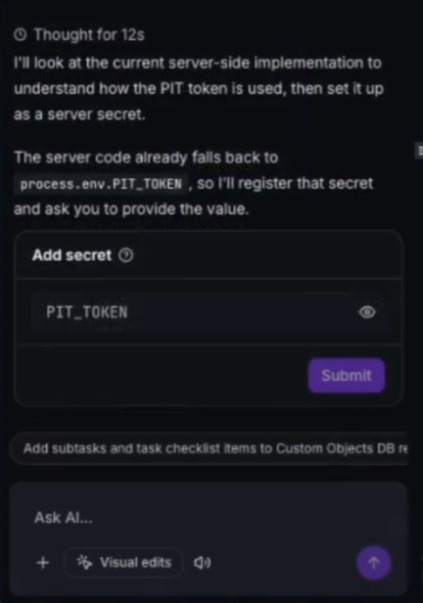Click the text "and ask you to provide the value"
The image size is (423, 603).
tap(131, 209)
